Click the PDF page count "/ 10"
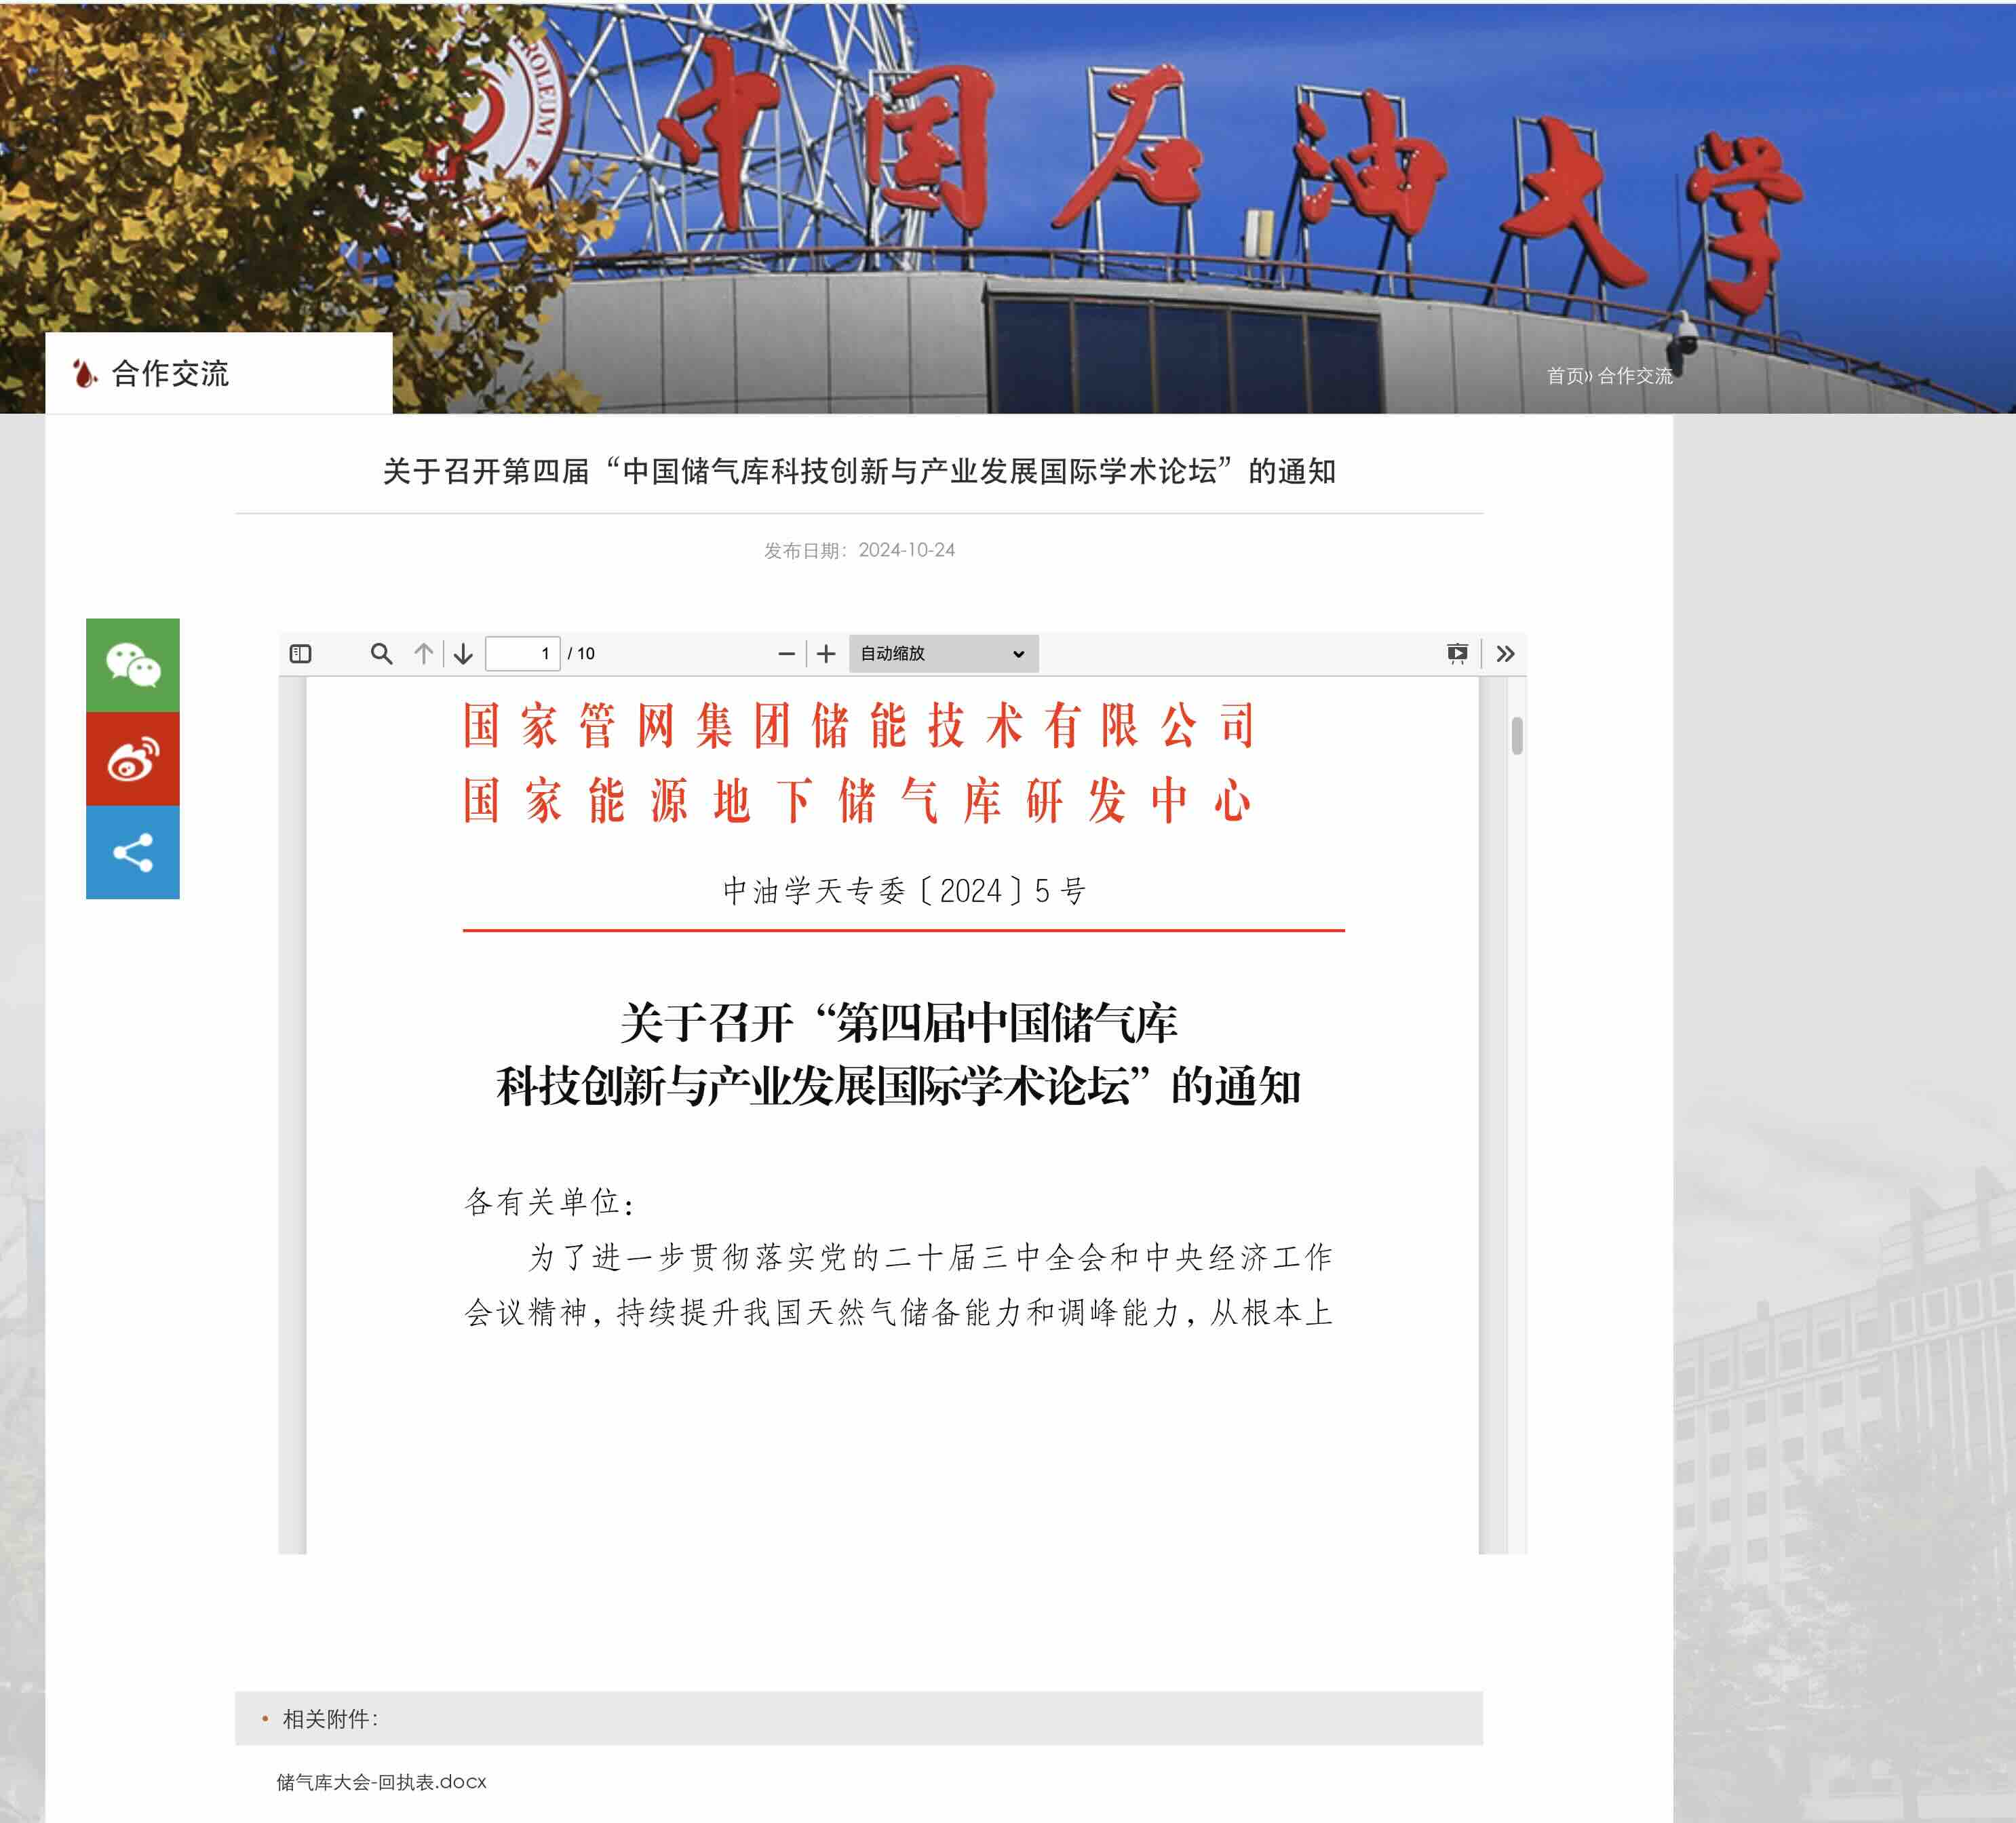This screenshot has width=2016, height=1823. point(581,654)
